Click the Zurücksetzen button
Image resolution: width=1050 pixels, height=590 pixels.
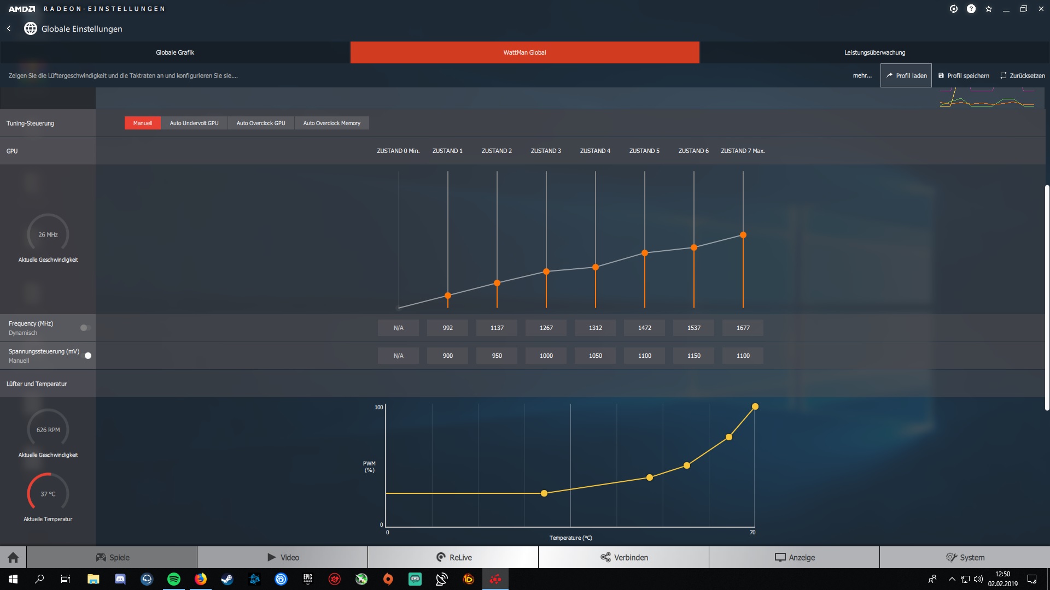[x=1022, y=75]
